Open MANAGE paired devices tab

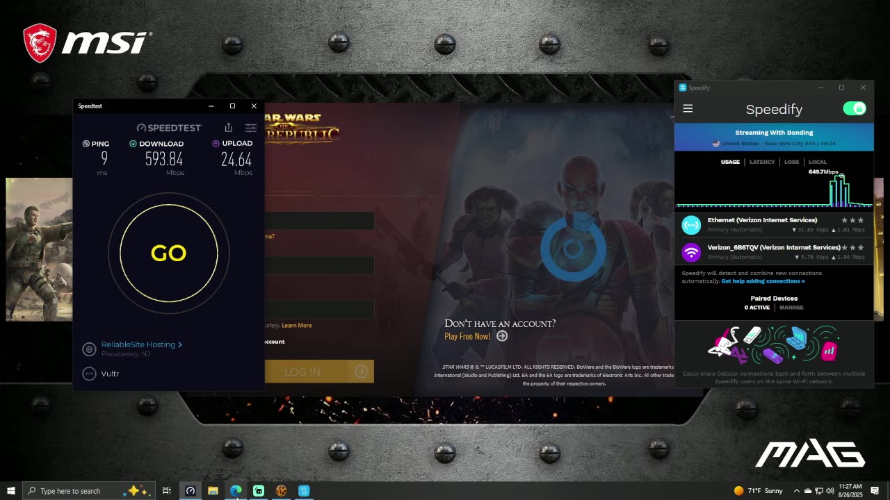pyautogui.click(x=791, y=308)
